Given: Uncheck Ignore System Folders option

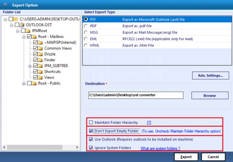Looking at the screenshot, I should pos(91,148).
